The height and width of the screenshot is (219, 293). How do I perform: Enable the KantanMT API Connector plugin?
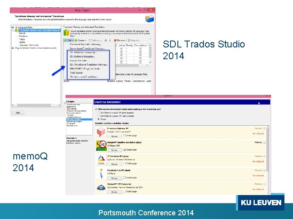tap(125, 191)
